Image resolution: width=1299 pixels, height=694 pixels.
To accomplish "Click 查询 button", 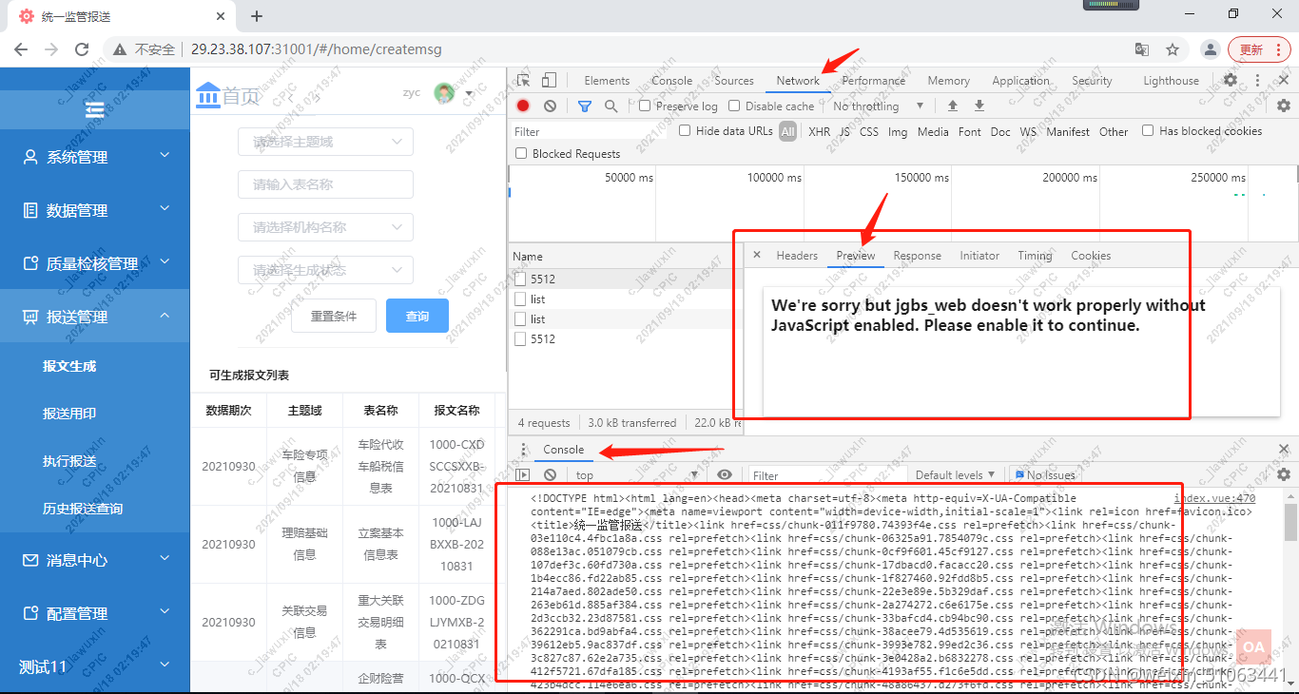I will [417, 316].
